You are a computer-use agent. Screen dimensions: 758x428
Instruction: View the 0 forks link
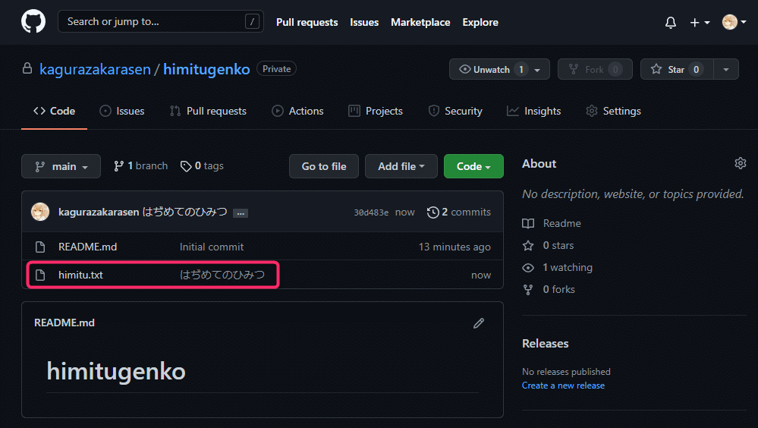(549, 289)
